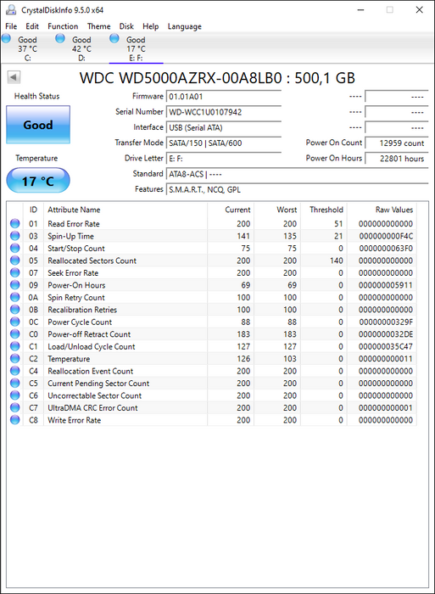Click the status orb for Write Error Rate
This screenshot has width=435, height=594.
coord(15,420)
